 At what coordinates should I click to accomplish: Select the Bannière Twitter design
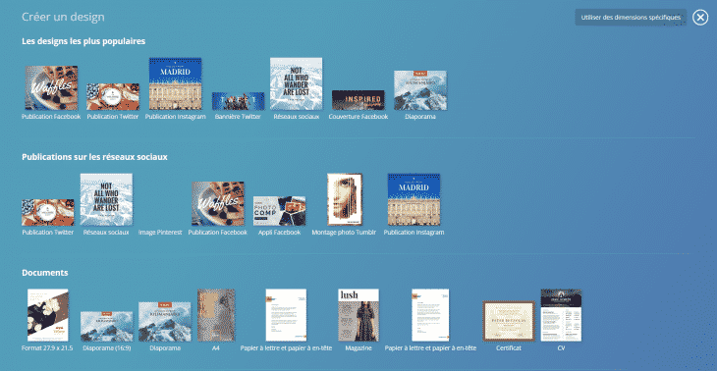coord(238,101)
